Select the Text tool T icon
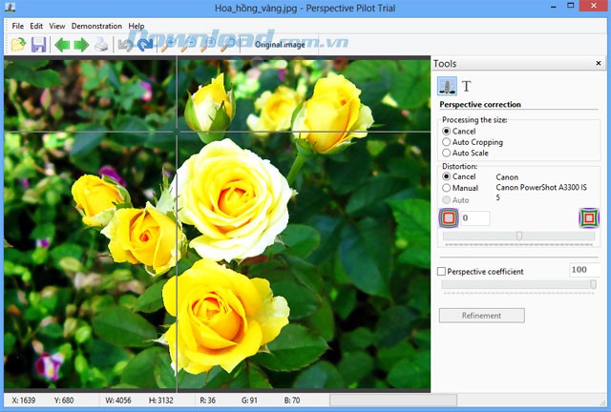611x412 pixels. (467, 86)
